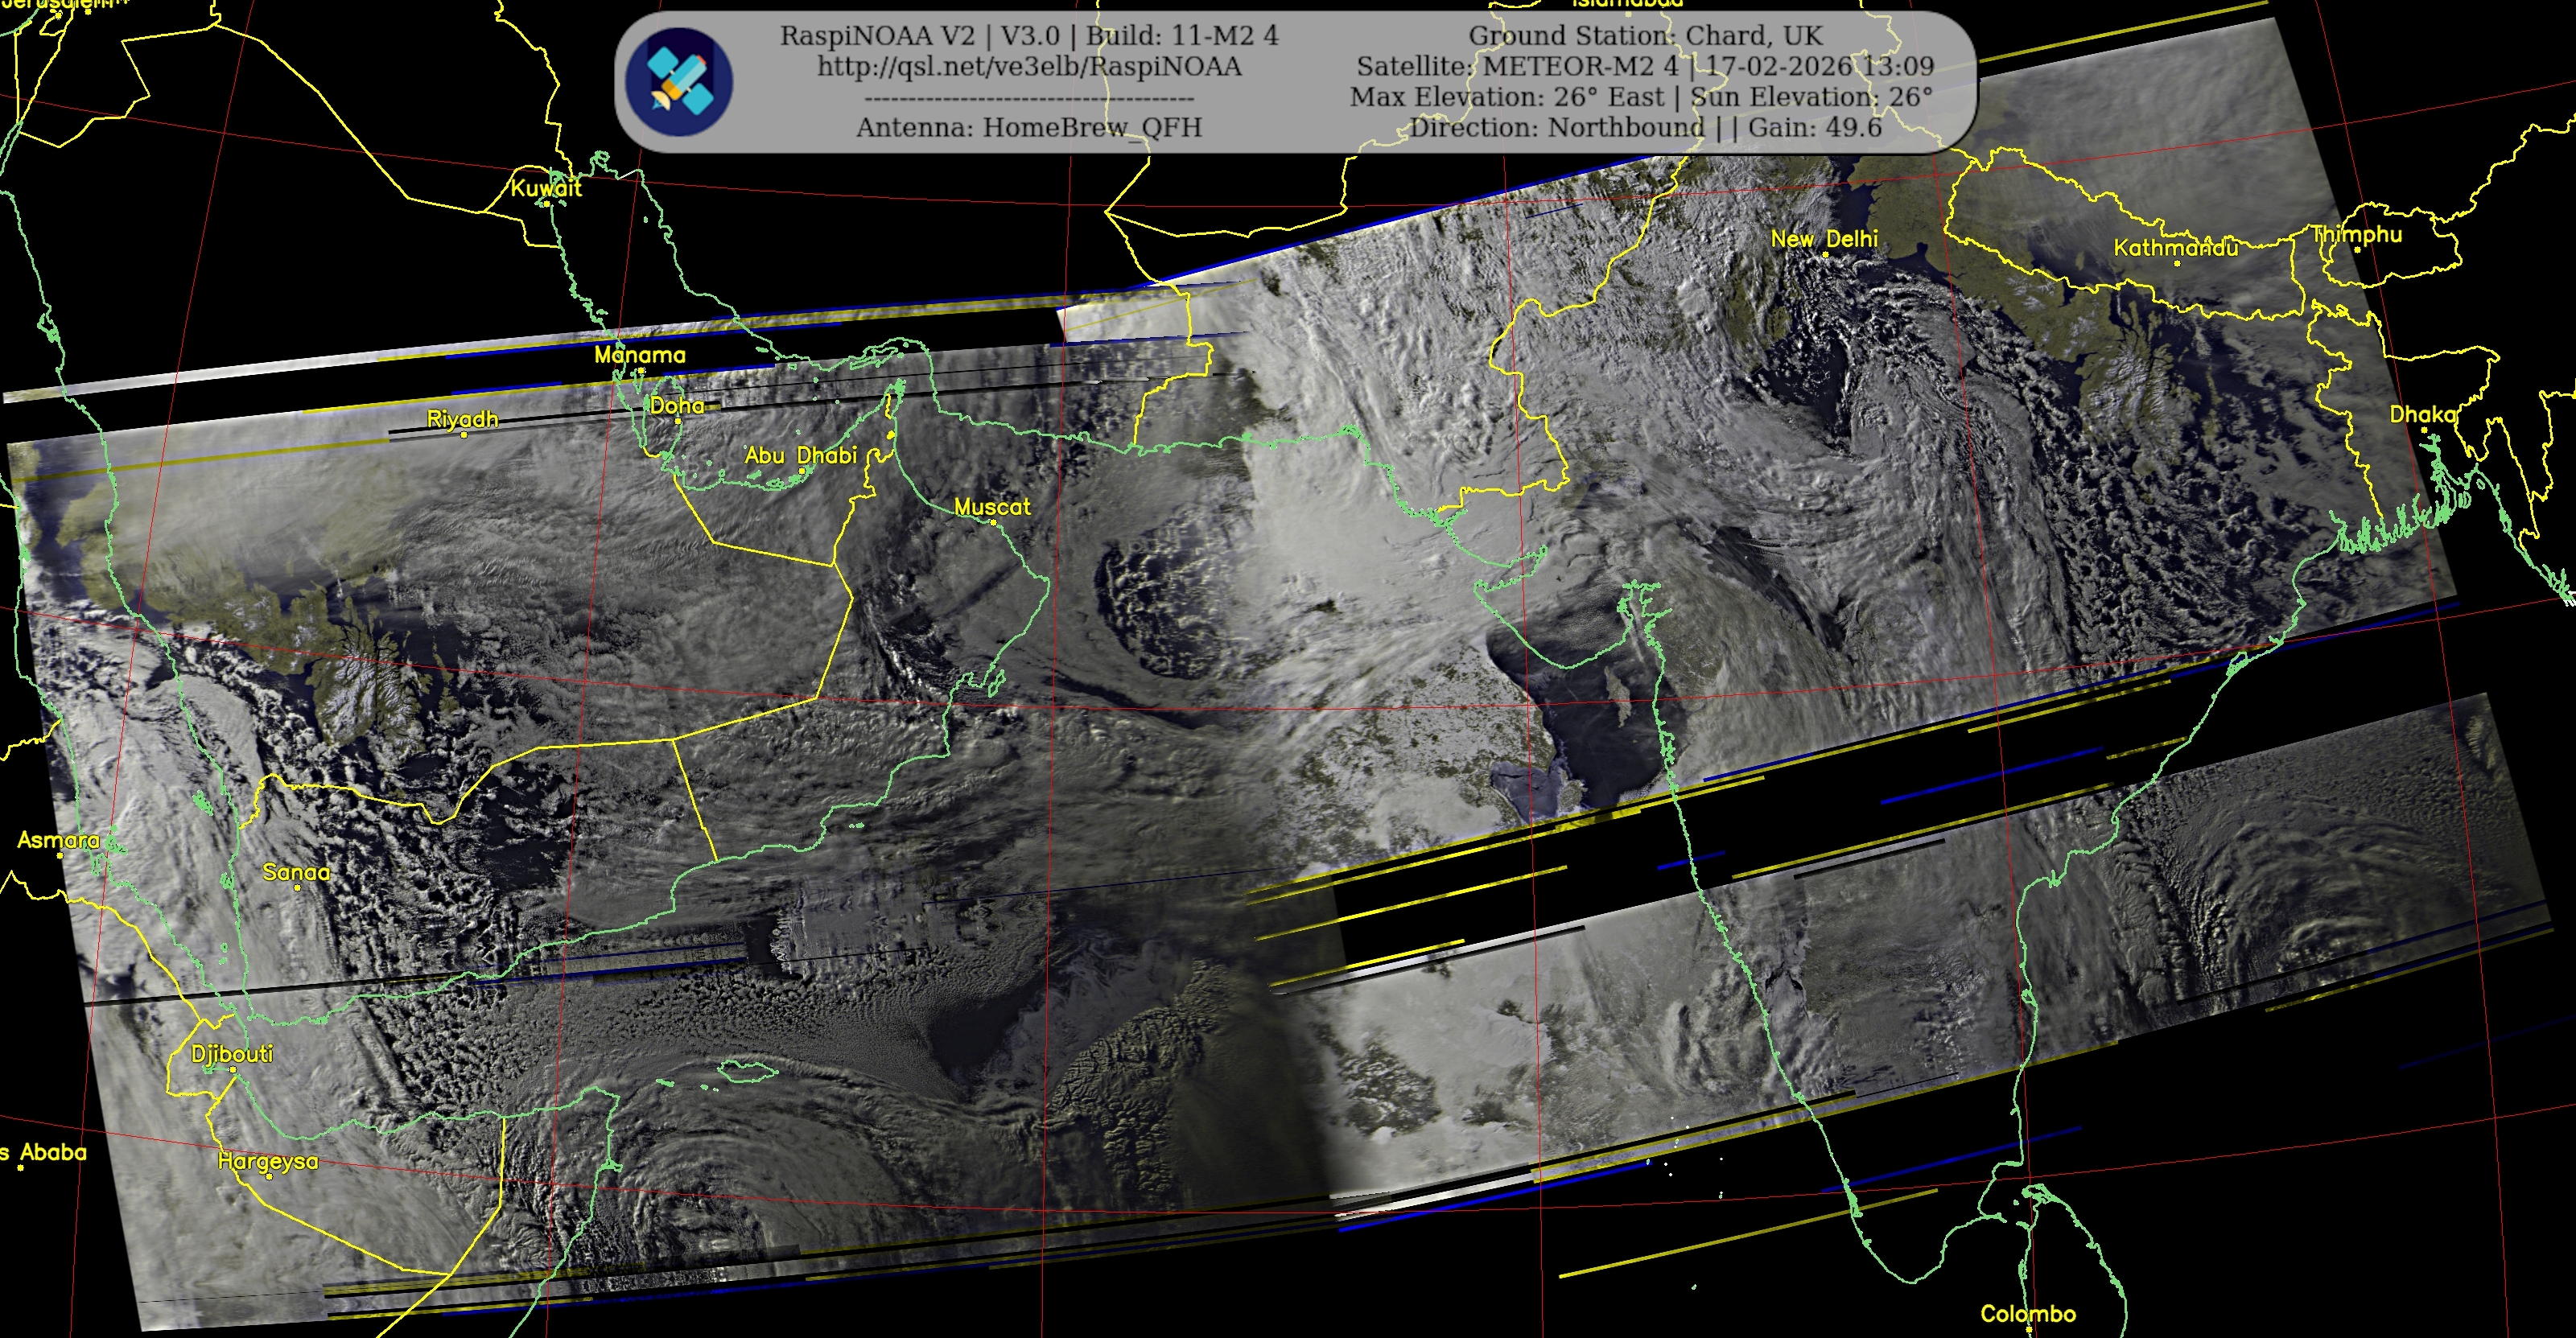Click the Manama map label
Viewport: 2576px width, 1338px height.
click(640, 355)
